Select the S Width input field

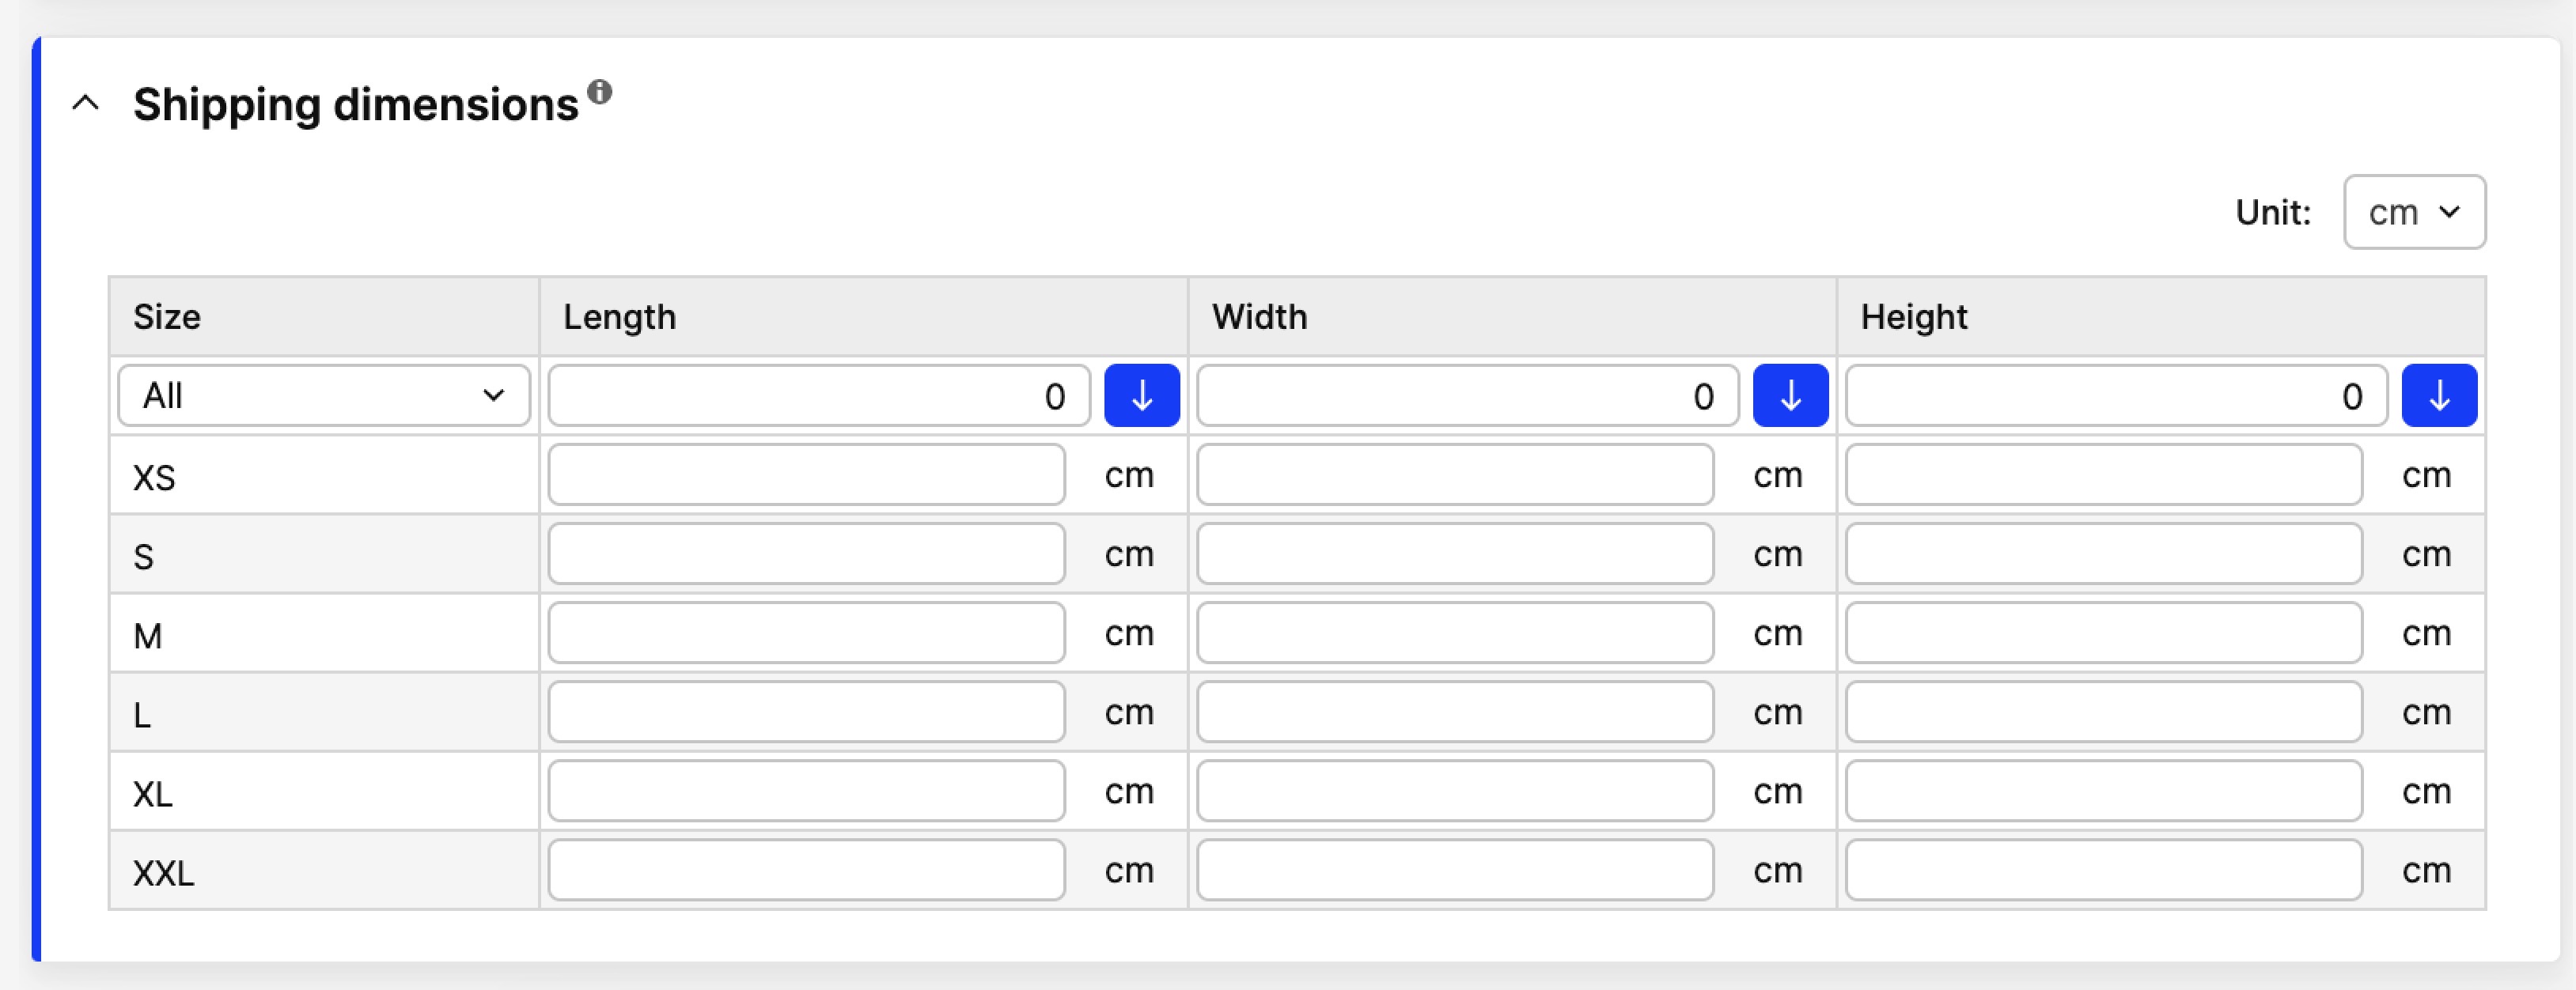[1455, 554]
